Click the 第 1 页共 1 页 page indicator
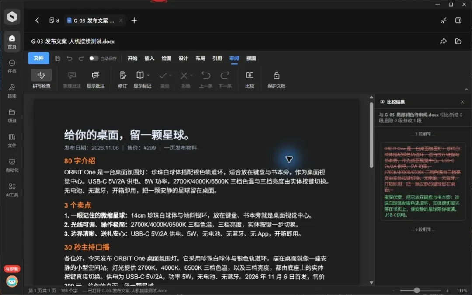 point(42,291)
